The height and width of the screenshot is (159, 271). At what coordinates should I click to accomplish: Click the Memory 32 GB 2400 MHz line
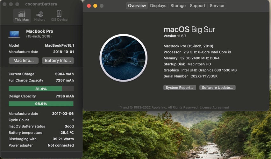[191, 58]
